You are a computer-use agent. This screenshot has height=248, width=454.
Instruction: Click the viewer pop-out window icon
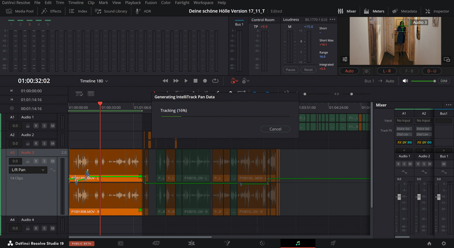[x=447, y=59]
